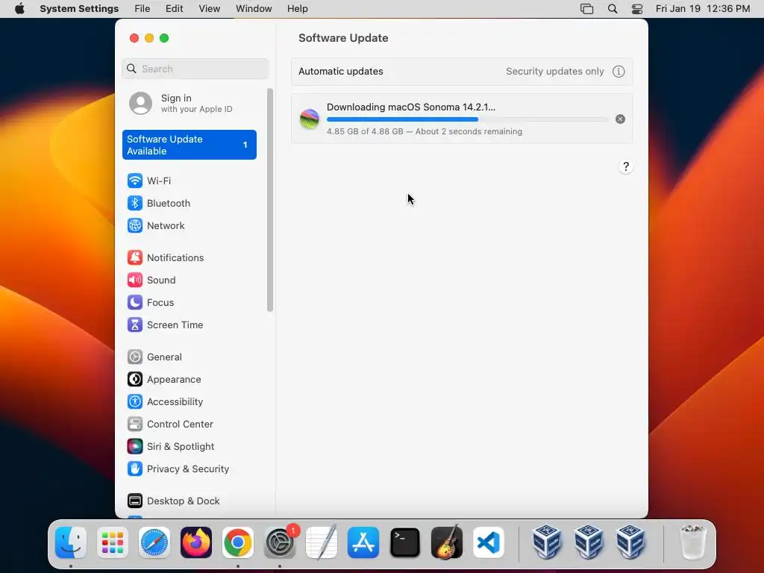The height and width of the screenshot is (573, 764).
Task: Click 'Downloading macOS Sonoma 14.2.1...' text
Action: (411, 107)
